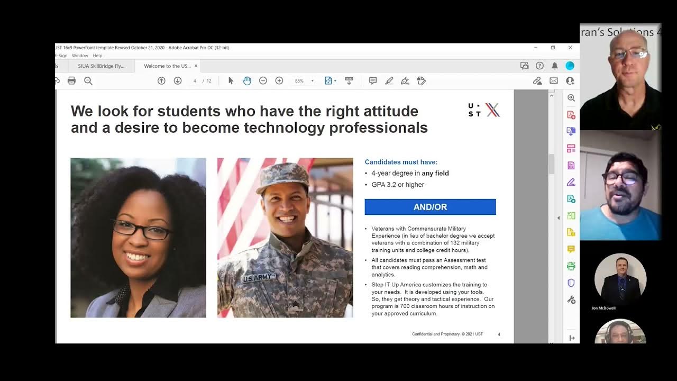Open Organize Pages tool in right pane
Viewport: 677px width, 381px height.
coord(571,148)
